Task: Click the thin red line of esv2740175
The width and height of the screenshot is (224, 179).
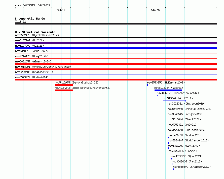Action: pyautogui.click(x=116, y=59)
